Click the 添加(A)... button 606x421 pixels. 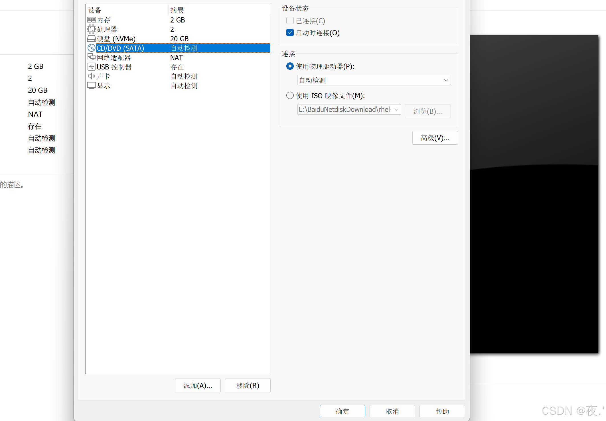(x=198, y=385)
